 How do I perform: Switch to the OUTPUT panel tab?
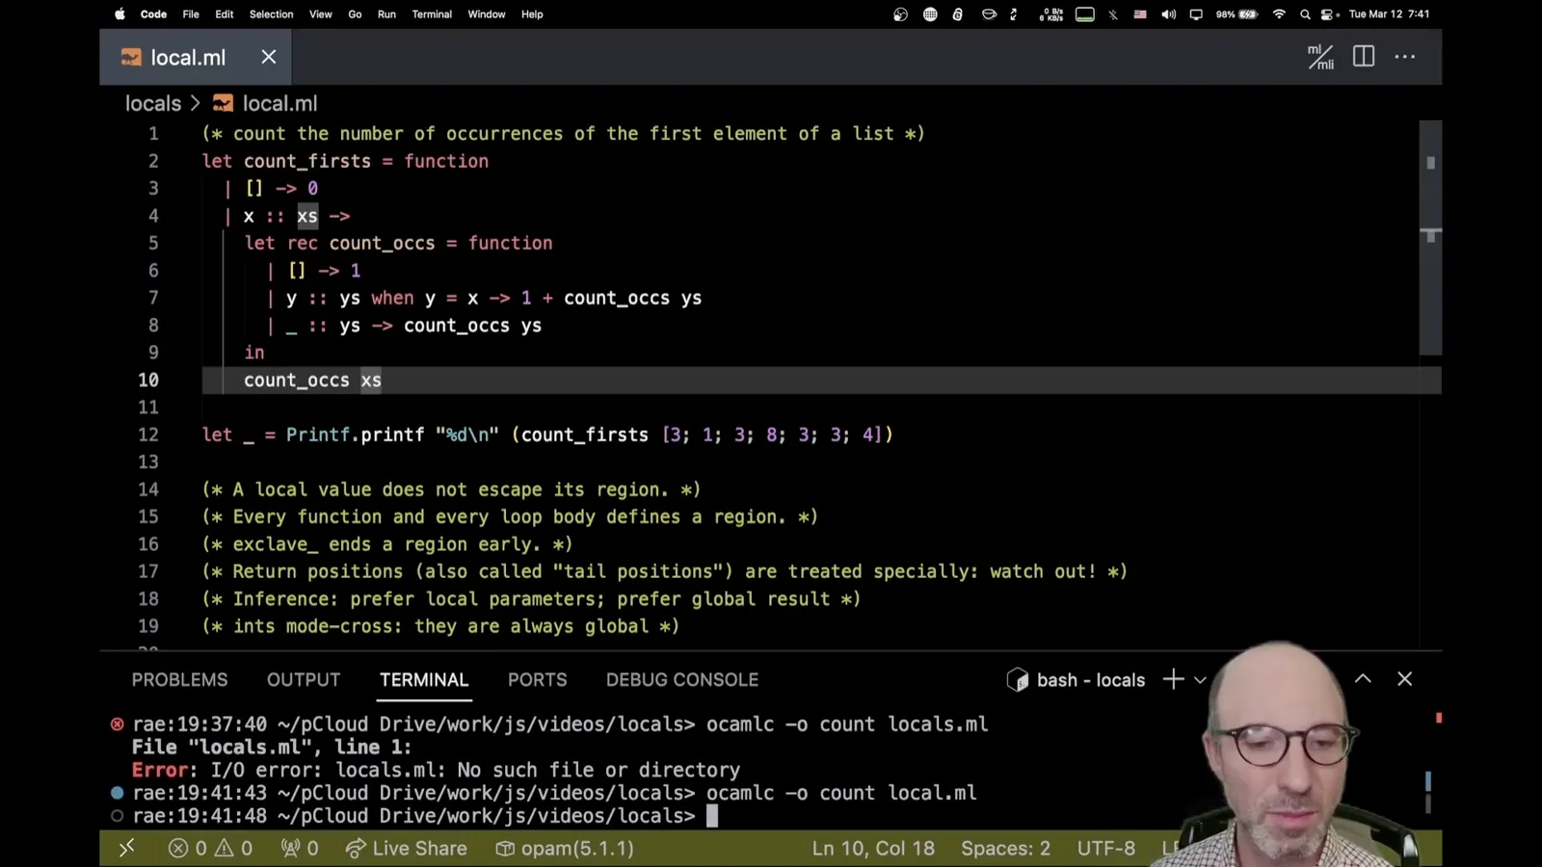tap(304, 680)
